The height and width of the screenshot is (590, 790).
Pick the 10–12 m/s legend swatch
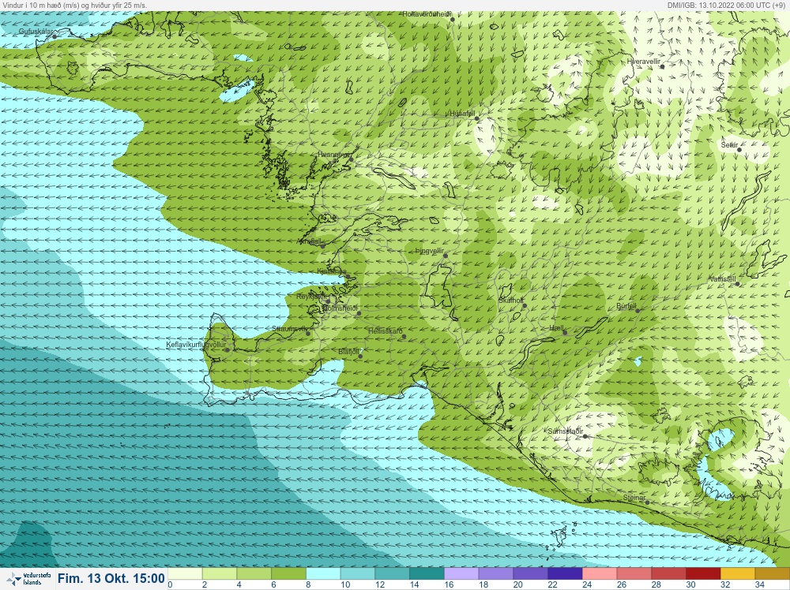358,574
